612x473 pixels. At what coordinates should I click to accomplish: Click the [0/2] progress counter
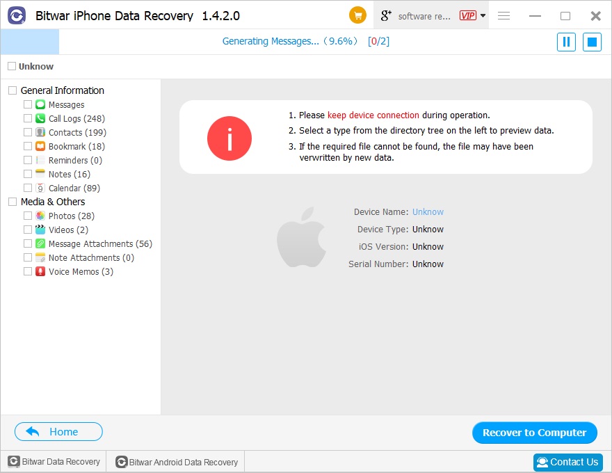pyautogui.click(x=378, y=41)
